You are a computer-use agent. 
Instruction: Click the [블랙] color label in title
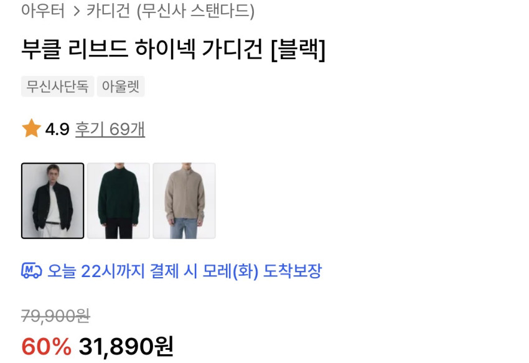click(x=299, y=50)
